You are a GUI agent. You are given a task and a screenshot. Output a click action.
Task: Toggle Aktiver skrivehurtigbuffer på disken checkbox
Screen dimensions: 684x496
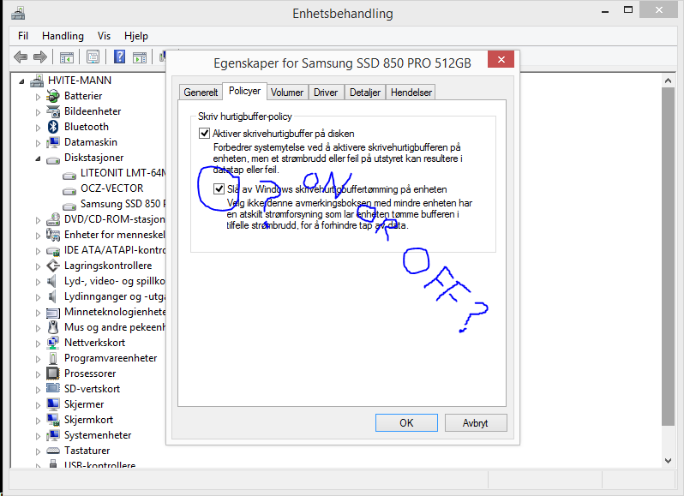(x=204, y=133)
